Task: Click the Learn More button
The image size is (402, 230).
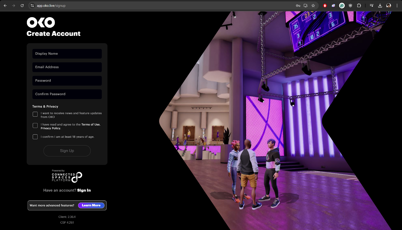Action: (x=91, y=205)
